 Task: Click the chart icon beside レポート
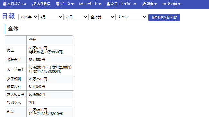81,4
